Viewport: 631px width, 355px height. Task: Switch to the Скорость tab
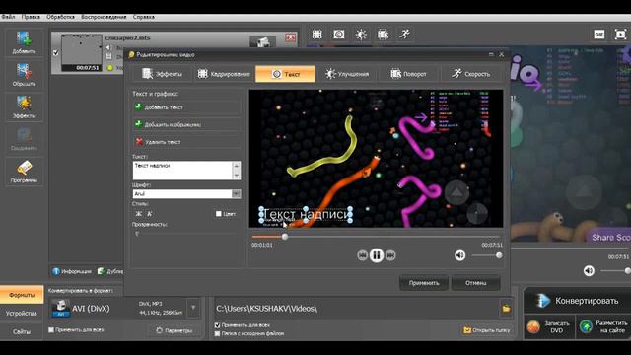[470, 74]
